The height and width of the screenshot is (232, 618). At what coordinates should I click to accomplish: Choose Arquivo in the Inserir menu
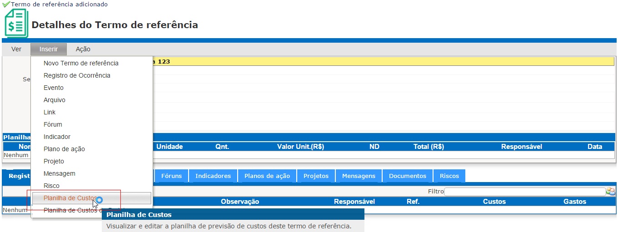tap(55, 100)
